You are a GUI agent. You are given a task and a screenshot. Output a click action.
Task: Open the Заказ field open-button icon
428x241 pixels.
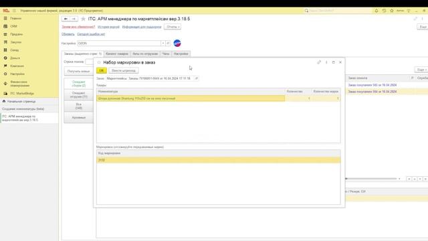click(196, 78)
